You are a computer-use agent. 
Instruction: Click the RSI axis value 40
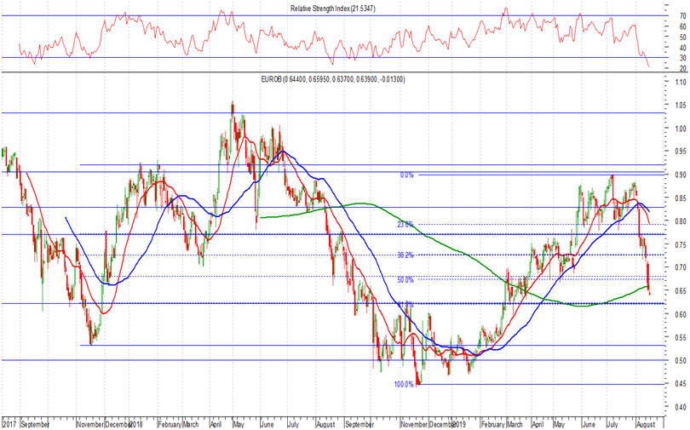pyautogui.click(x=683, y=48)
